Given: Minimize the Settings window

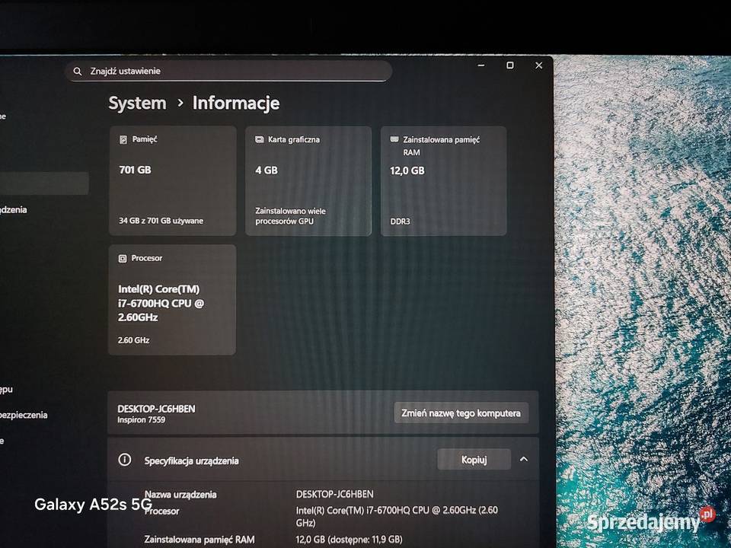Looking at the screenshot, I should tap(481, 65).
